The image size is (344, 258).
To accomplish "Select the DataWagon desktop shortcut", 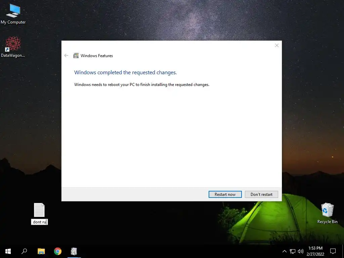I will click(13, 47).
